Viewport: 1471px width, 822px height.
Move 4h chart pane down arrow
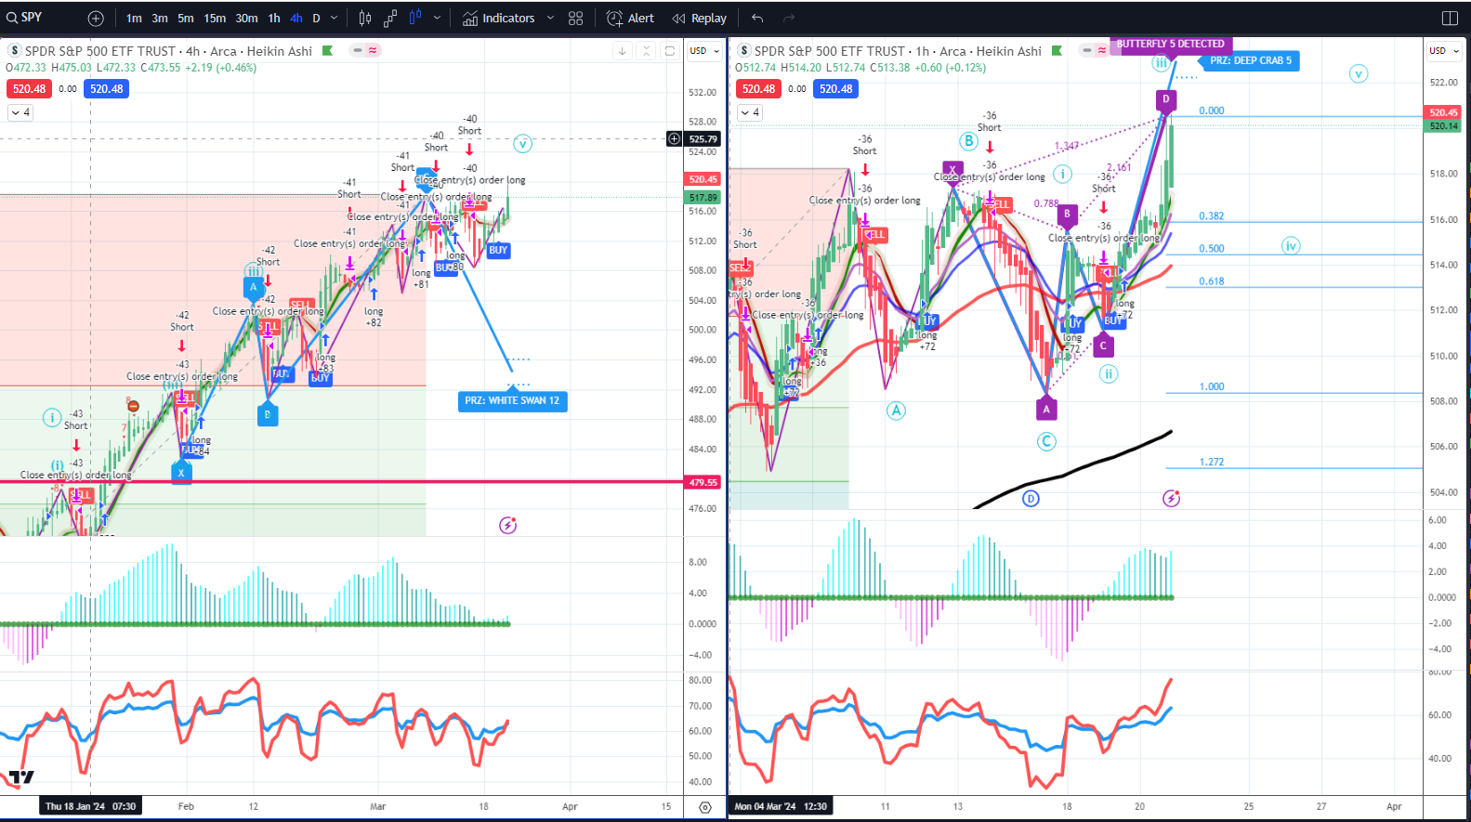point(622,51)
